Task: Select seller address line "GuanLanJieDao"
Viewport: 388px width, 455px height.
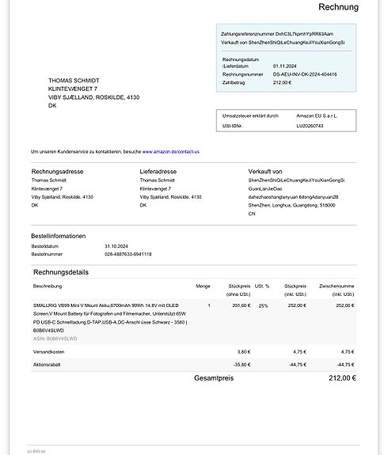Action: tap(264, 188)
